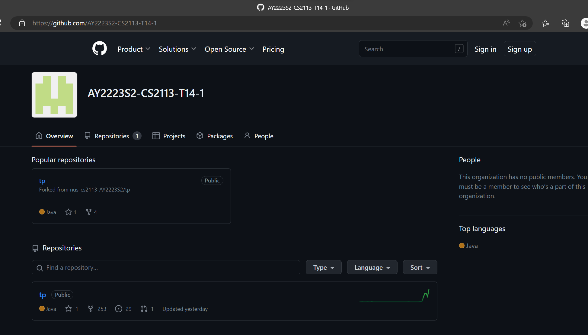Click the pull request icon in tp row
The height and width of the screenshot is (335, 588).
tap(144, 309)
